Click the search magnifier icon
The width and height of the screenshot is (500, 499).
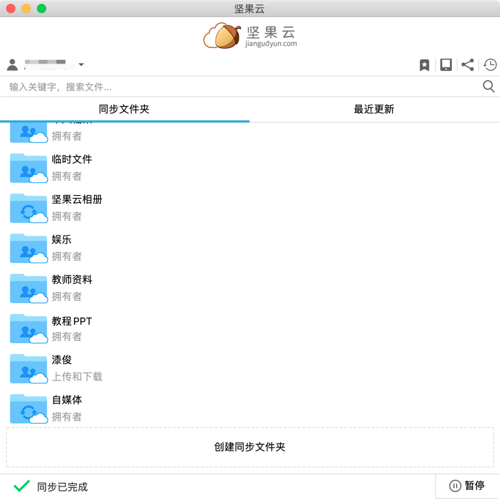(x=488, y=87)
